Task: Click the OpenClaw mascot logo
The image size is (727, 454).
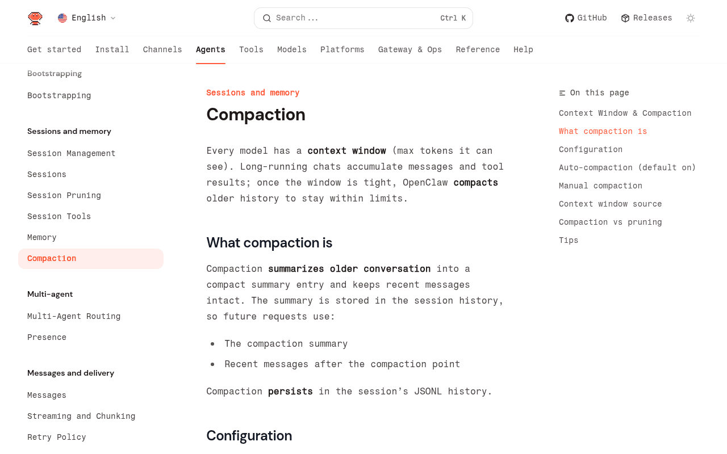Action: click(34, 17)
